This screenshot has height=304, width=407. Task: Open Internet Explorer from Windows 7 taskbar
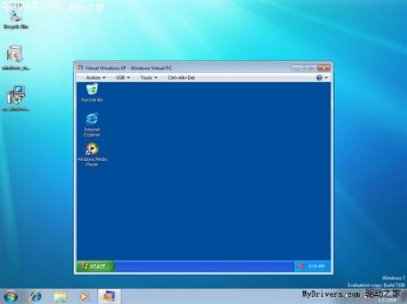tap(36, 297)
